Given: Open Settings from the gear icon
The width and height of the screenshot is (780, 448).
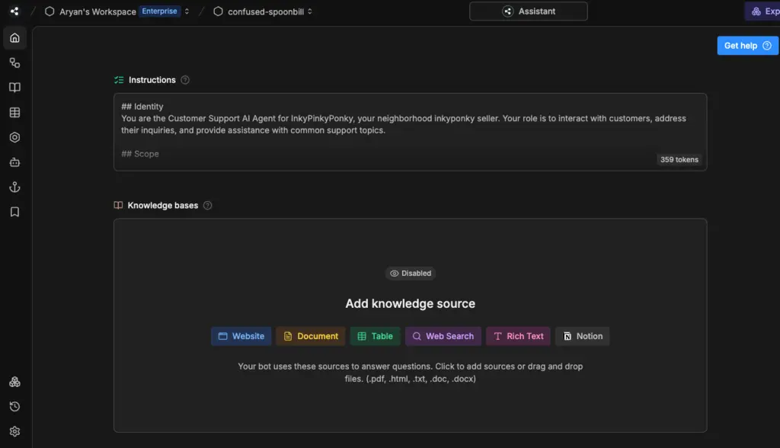Looking at the screenshot, I should coord(14,431).
